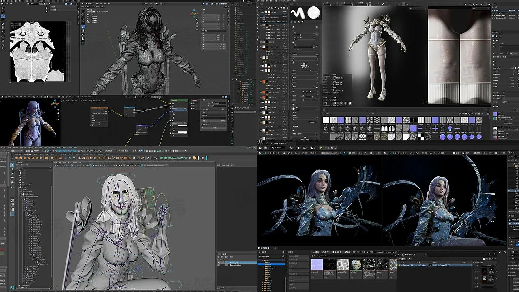The width and height of the screenshot is (519, 292).
Task: Select the 内容浏览器 tab in Unreal
Action: [267, 247]
